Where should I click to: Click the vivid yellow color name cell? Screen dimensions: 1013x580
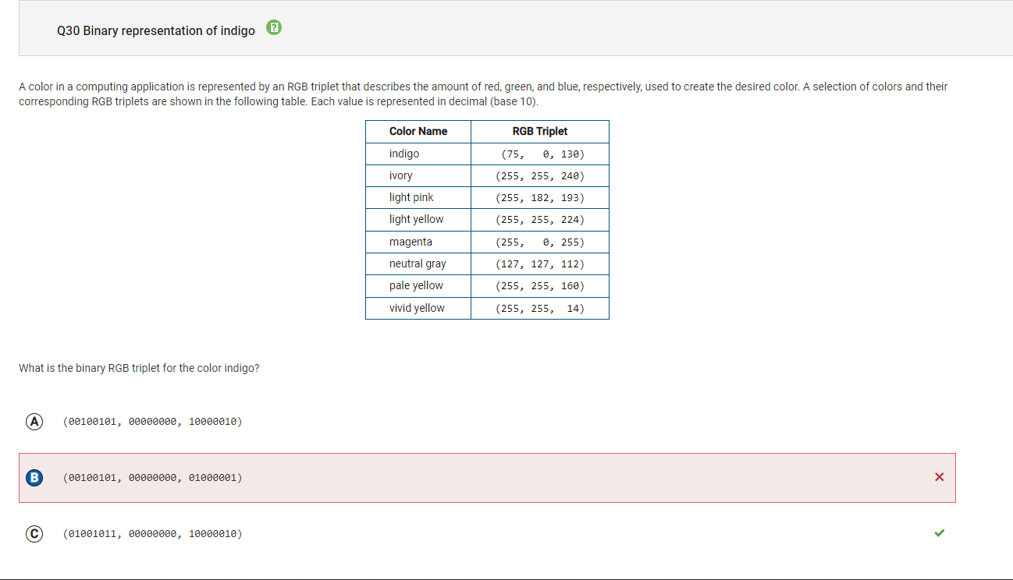coord(418,308)
